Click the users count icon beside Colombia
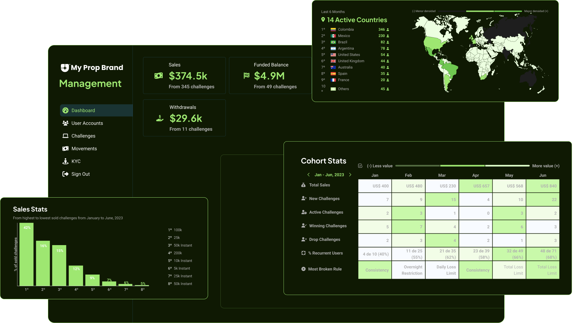The height and width of the screenshot is (323, 575). point(388,29)
